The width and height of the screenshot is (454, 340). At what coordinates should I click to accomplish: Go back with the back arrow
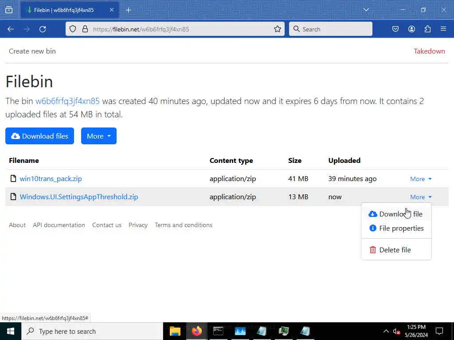click(11, 29)
